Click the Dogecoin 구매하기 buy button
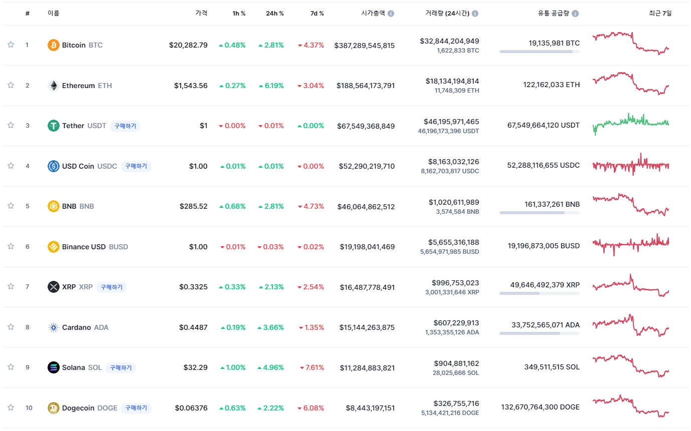 [136, 408]
